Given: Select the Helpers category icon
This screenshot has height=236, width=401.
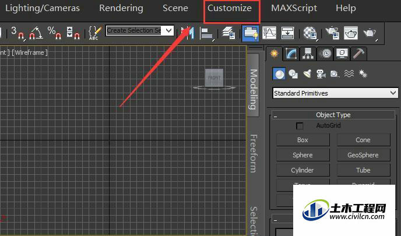Looking at the screenshot, I should [x=335, y=74].
